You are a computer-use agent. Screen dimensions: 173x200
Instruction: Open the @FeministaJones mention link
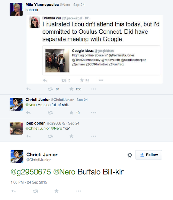tap(121, 55)
